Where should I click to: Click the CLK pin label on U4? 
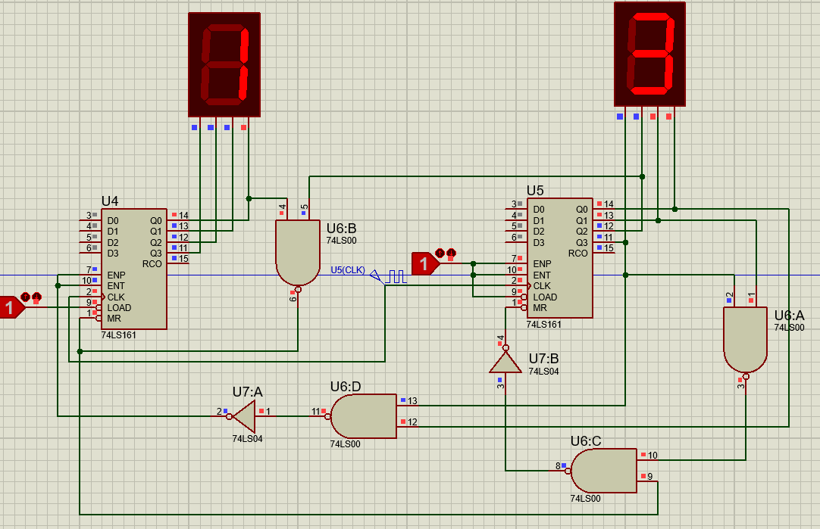pos(116,297)
